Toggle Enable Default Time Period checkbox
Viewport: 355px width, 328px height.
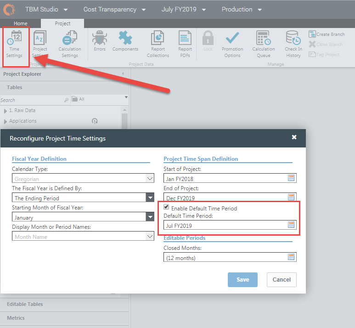coord(166,207)
